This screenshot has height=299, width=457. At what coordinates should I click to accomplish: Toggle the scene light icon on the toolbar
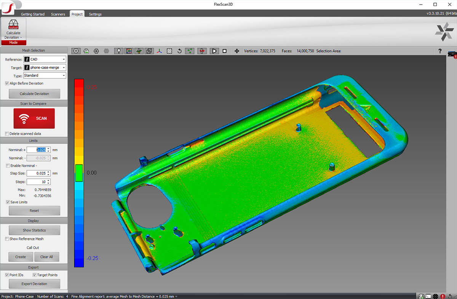(118, 51)
